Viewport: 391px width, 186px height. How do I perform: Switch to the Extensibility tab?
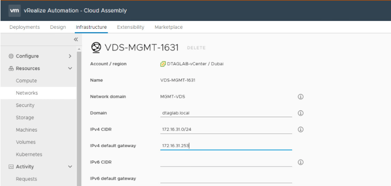tap(130, 27)
